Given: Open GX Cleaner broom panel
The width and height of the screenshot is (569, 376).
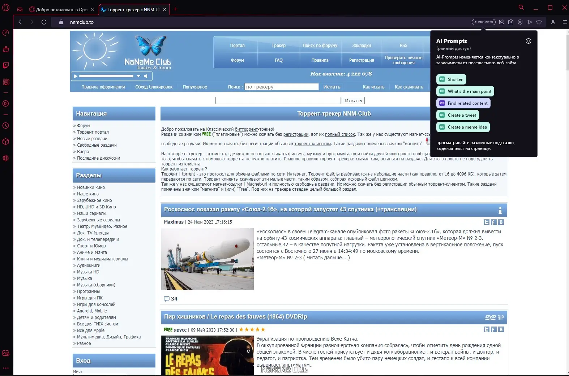Looking at the screenshot, I should pyautogui.click(x=6, y=49).
